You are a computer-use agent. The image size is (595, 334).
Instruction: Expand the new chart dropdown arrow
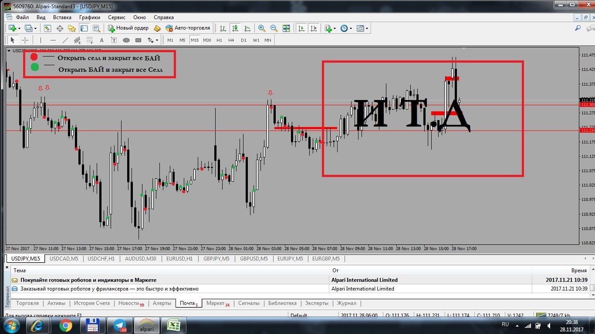(19, 28)
